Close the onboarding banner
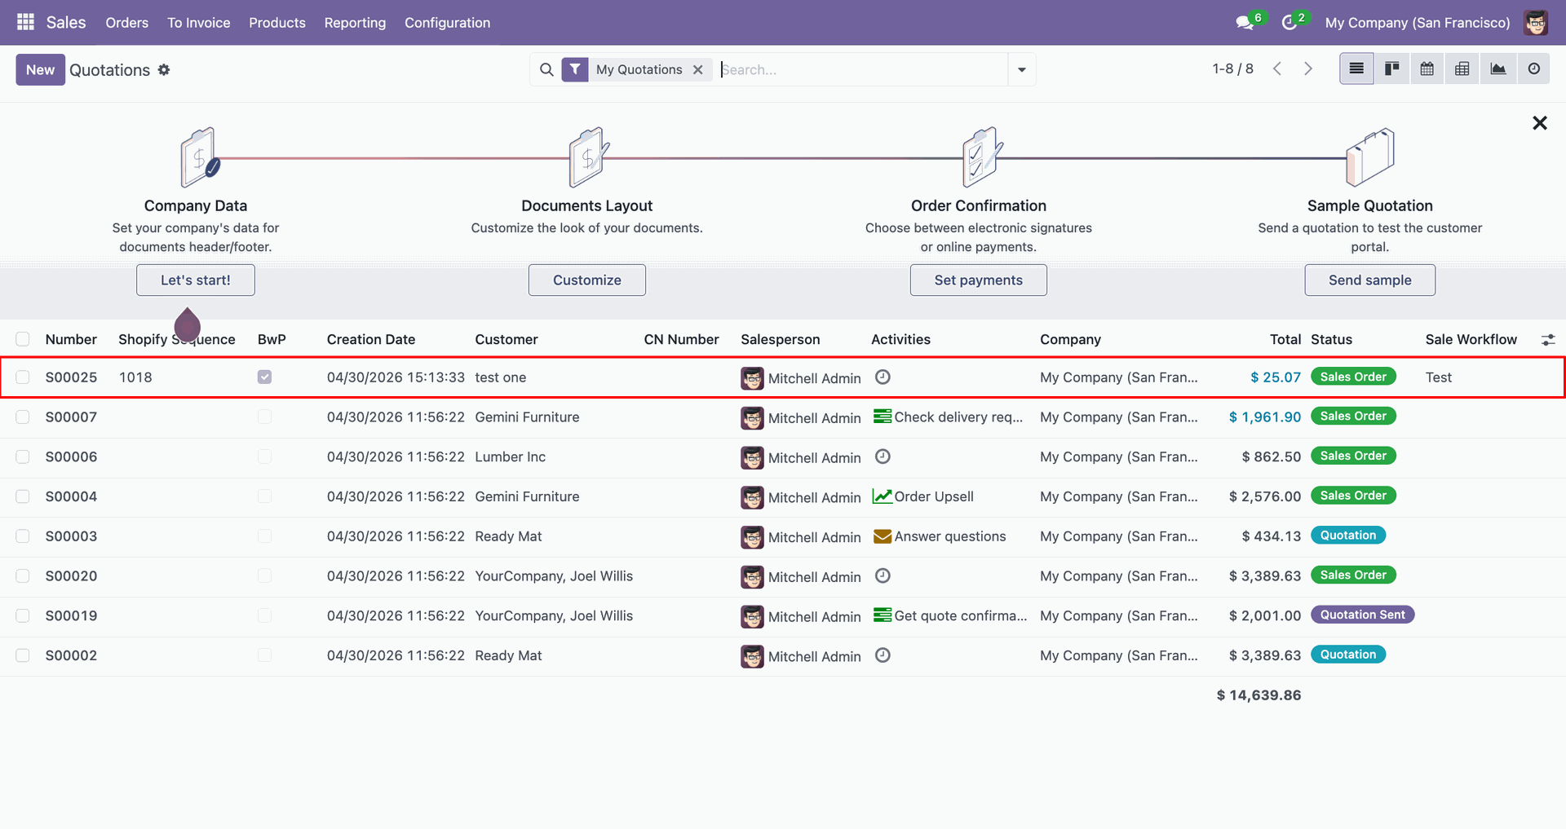1566x829 pixels. (1540, 123)
